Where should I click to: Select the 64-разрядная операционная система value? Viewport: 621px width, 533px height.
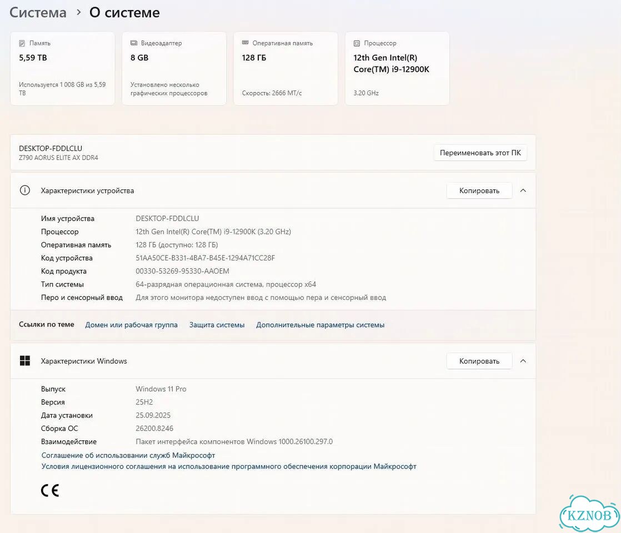226,284
